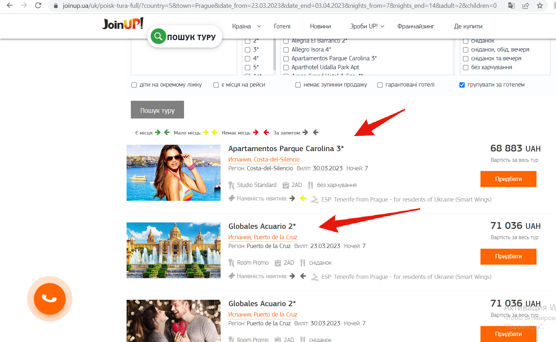Click yellow return-flight arrow for Apartamentos Parque Carolina

point(303,198)
